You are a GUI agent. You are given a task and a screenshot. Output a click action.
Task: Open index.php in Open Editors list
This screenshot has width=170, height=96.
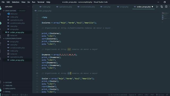point(17,17)
